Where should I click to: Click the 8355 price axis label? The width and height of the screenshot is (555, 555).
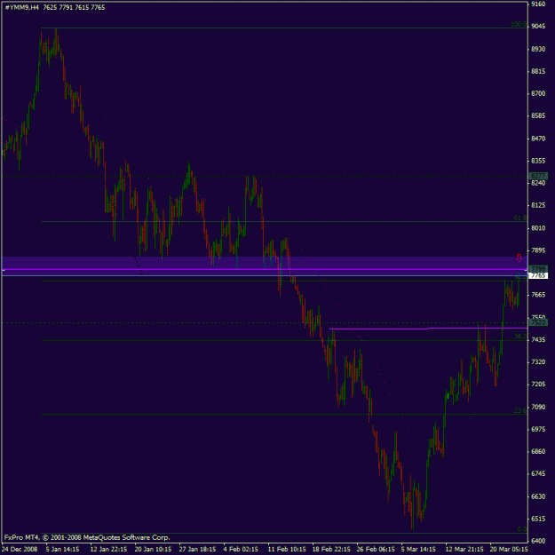point(538,161)
